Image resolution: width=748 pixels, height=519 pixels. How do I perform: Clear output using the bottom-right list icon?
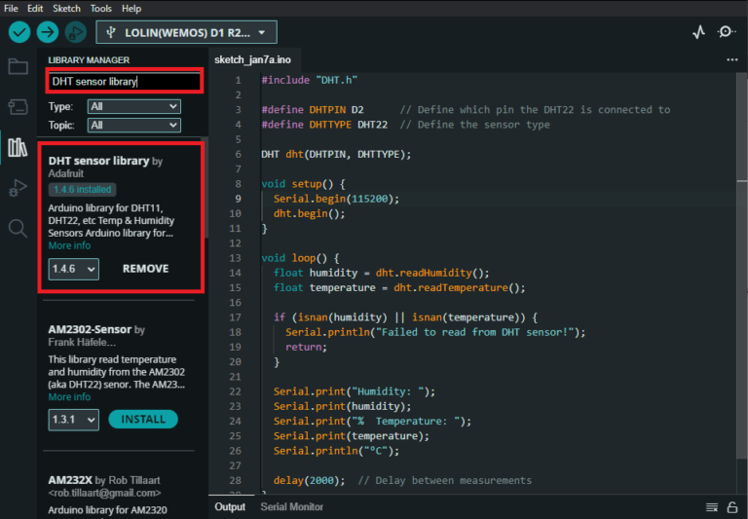(711, 507)
